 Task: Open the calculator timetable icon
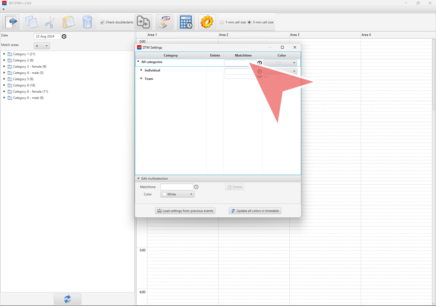point(186,22)
